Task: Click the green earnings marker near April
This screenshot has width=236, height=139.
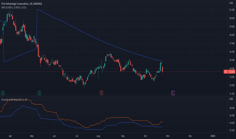Action: [3, 93]
